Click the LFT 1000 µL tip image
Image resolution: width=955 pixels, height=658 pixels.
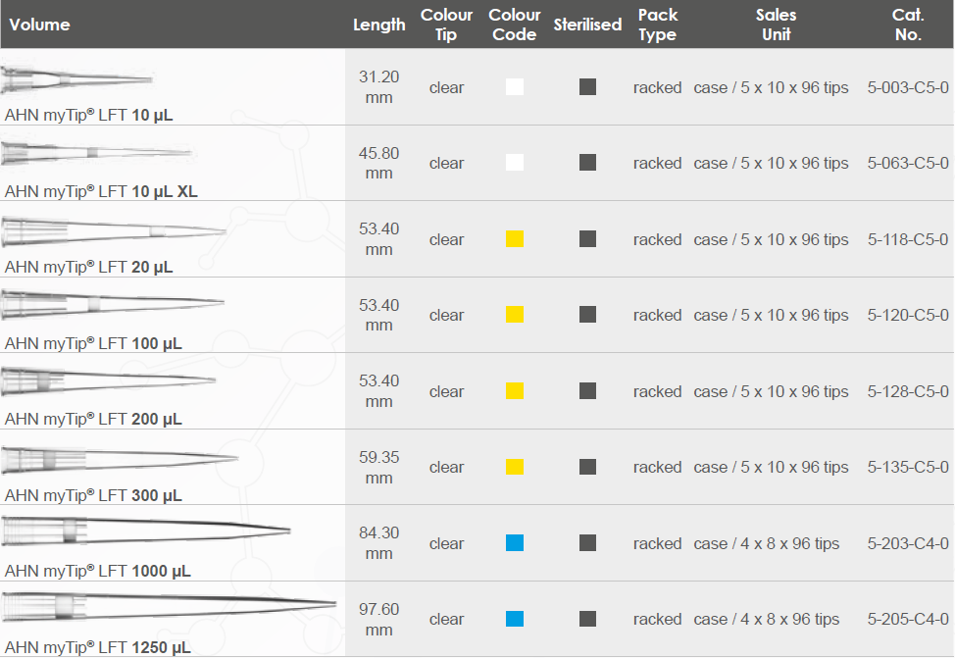coord(145,531)
